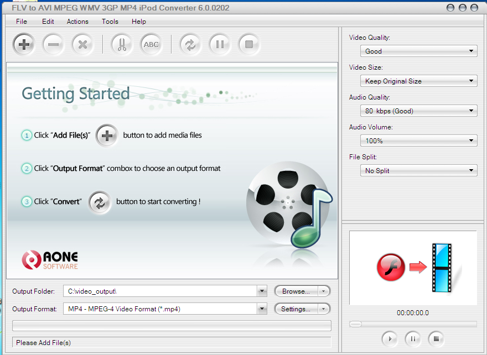Open the File Split dropdown
Viewport: 487px width, 355px height.
pos(419,170)
